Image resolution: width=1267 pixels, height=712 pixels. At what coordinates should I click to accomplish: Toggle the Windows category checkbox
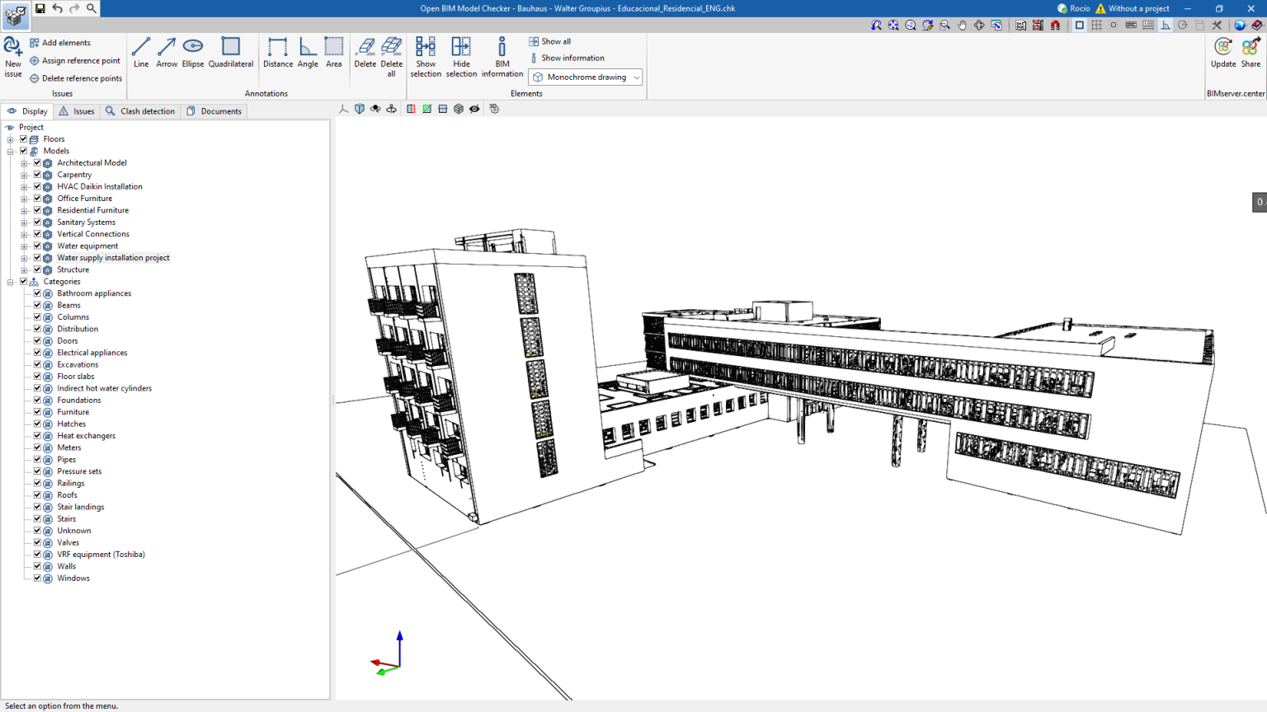point(37,578)
